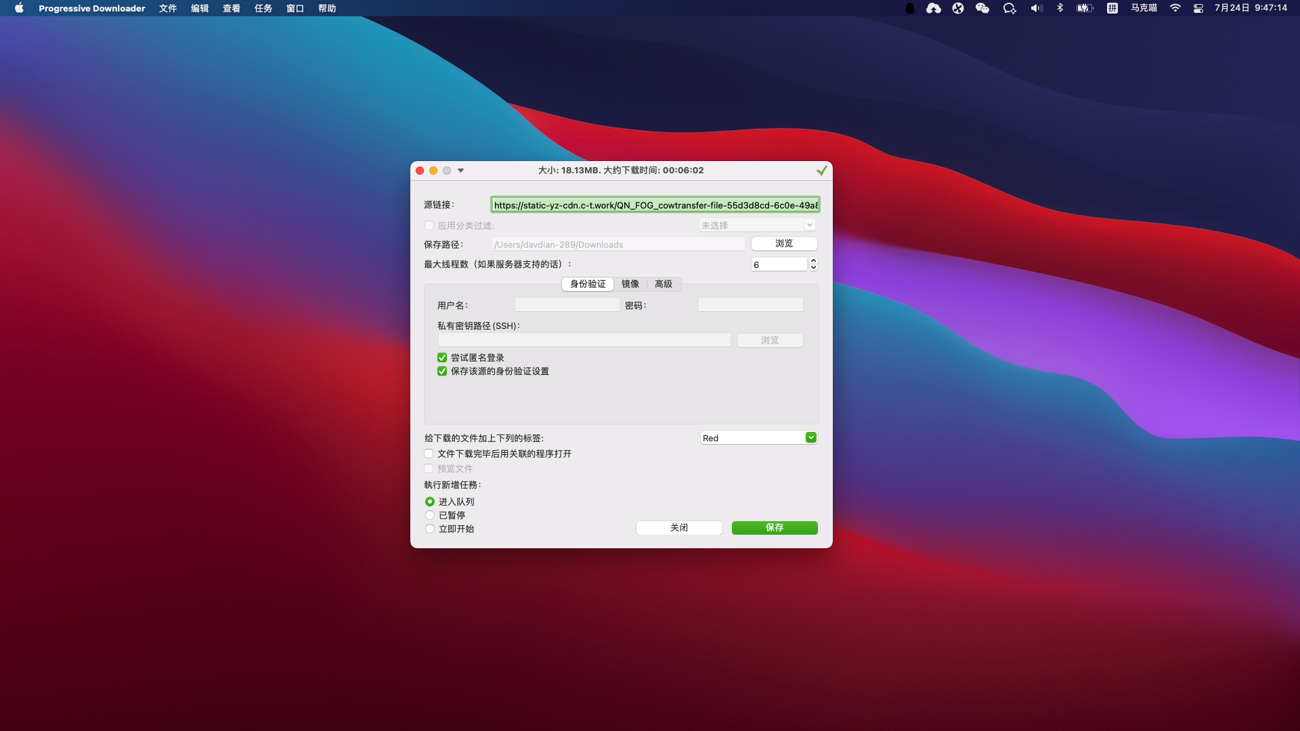The height and width of the screenshot is (731, 1300).
Task: Enable 文件下载完毕后用关联的程序打开 checkbox
Action: [429, 453]
